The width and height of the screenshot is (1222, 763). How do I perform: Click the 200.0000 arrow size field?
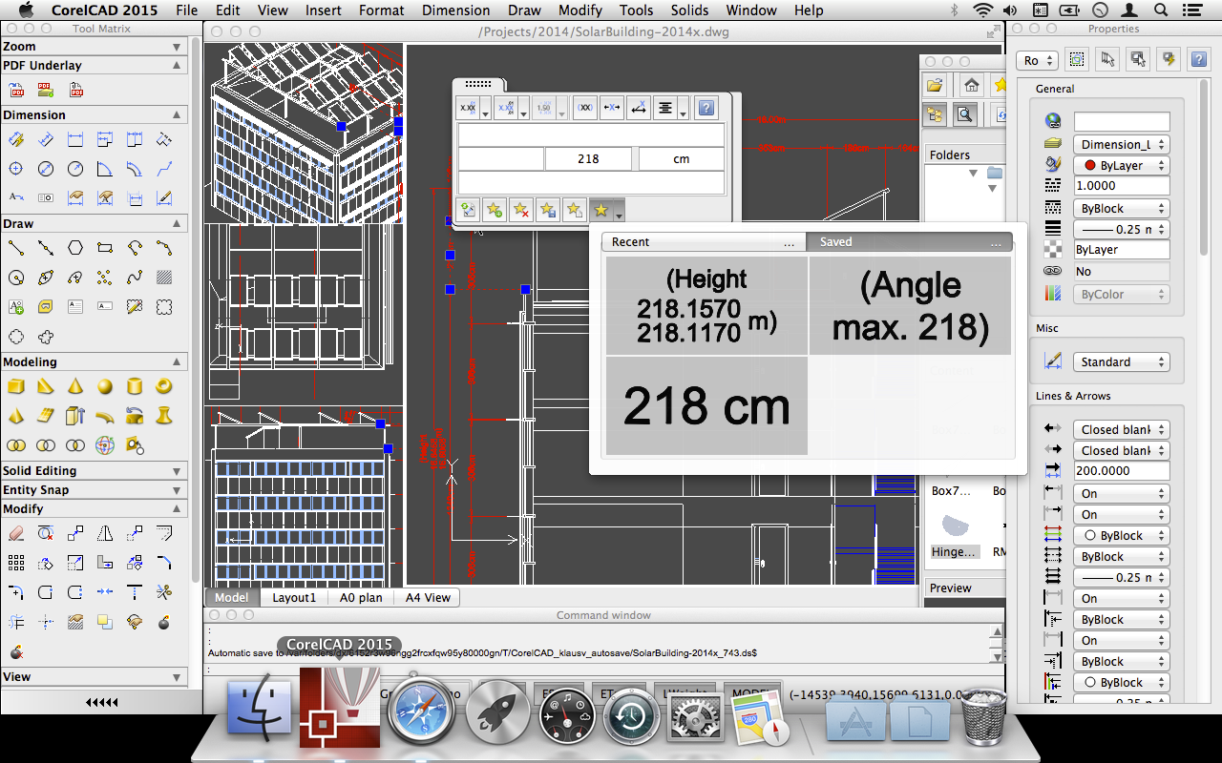click(x=1121, y=471)
